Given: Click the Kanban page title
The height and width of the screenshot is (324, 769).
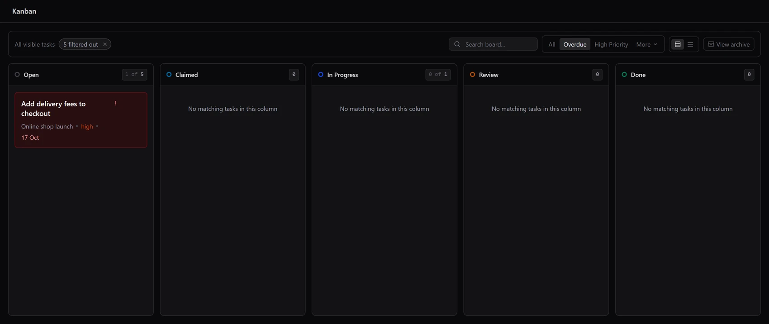Looking at the screenshot, I should click(x=24, y=11).
